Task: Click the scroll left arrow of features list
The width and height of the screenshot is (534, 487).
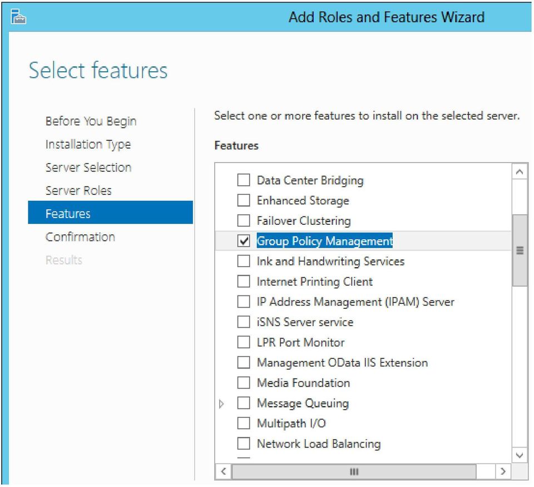Action: click(224, 471)
